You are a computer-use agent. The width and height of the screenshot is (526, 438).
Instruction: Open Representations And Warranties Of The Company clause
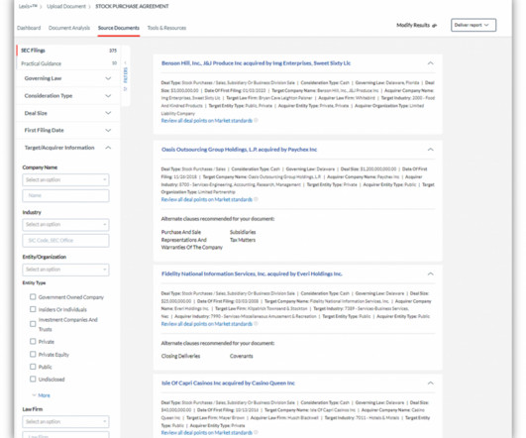coord(192,244)
